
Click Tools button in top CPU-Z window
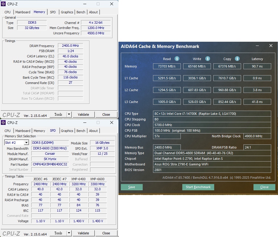point(58,115)
